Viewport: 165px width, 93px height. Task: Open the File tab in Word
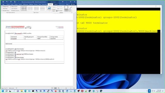(3, 4)
